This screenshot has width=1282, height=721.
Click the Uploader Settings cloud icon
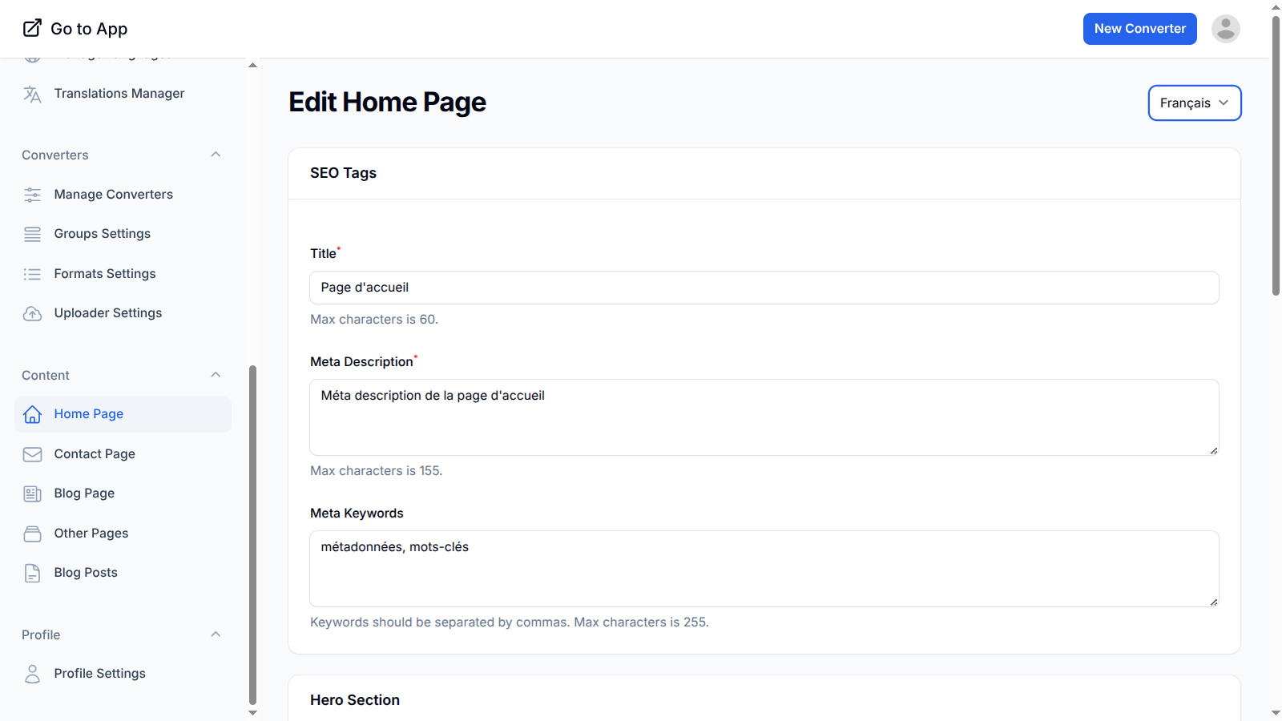pyautogui.click(x=32, y=313)
